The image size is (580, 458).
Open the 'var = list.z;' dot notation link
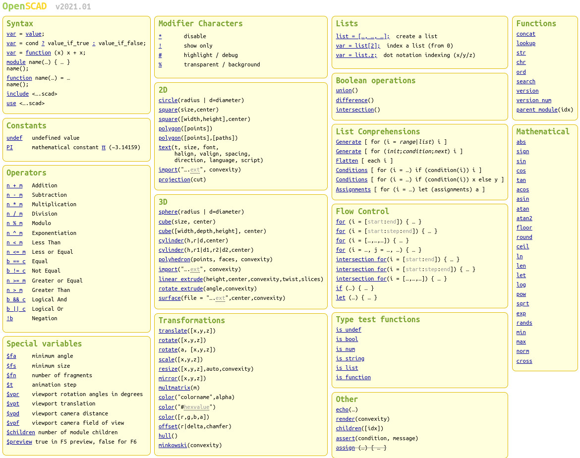pyautogui.click(x=356, y=55)
